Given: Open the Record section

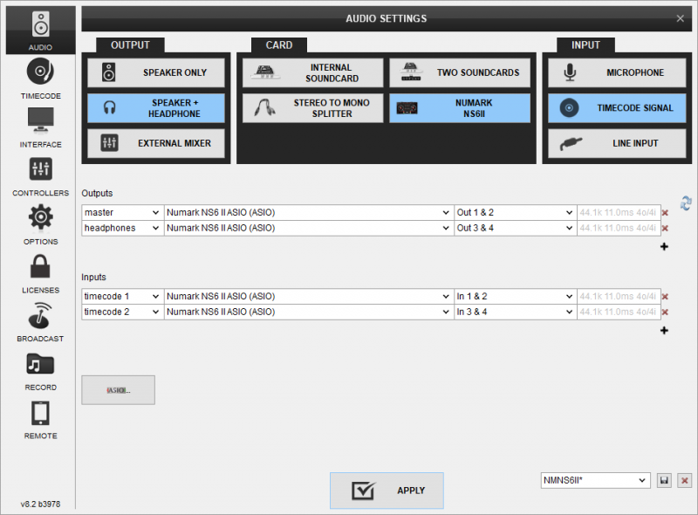Looking at the screenshot, I should pos(40,371).
